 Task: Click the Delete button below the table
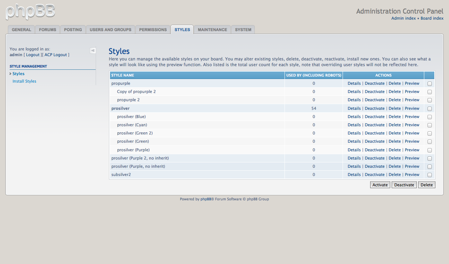(x=427, y=185)
